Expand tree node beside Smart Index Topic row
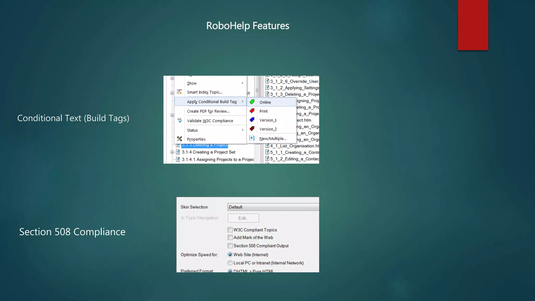This screenshot has width=535, height=301. click(172, 93)
